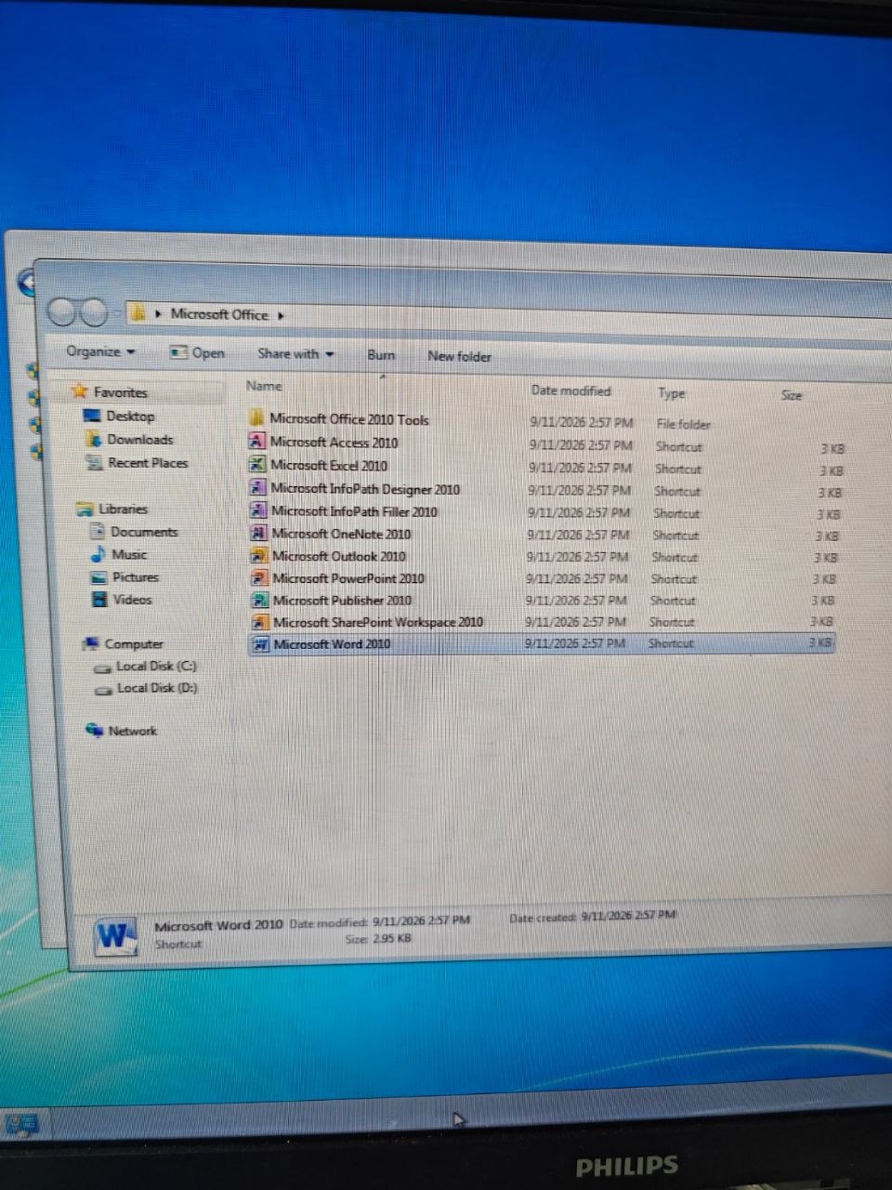
Task: Open the Organize dropdown menu
Action: pyautogui.click(x=100, y=351)
